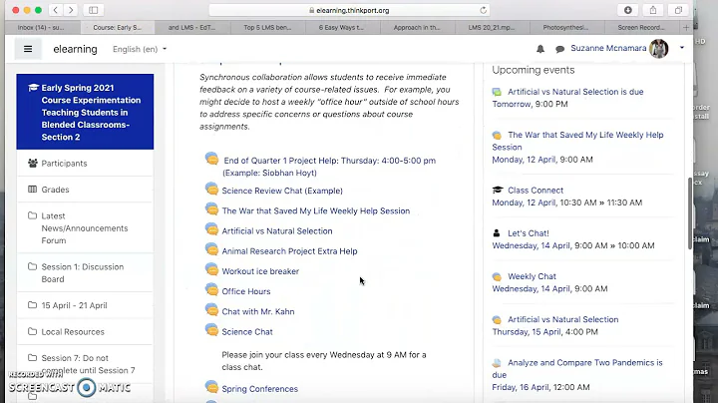Screen dimensions: 718x403
Task: Open Artificial vs Natural Selection chat in list
Action: (277, 230)
